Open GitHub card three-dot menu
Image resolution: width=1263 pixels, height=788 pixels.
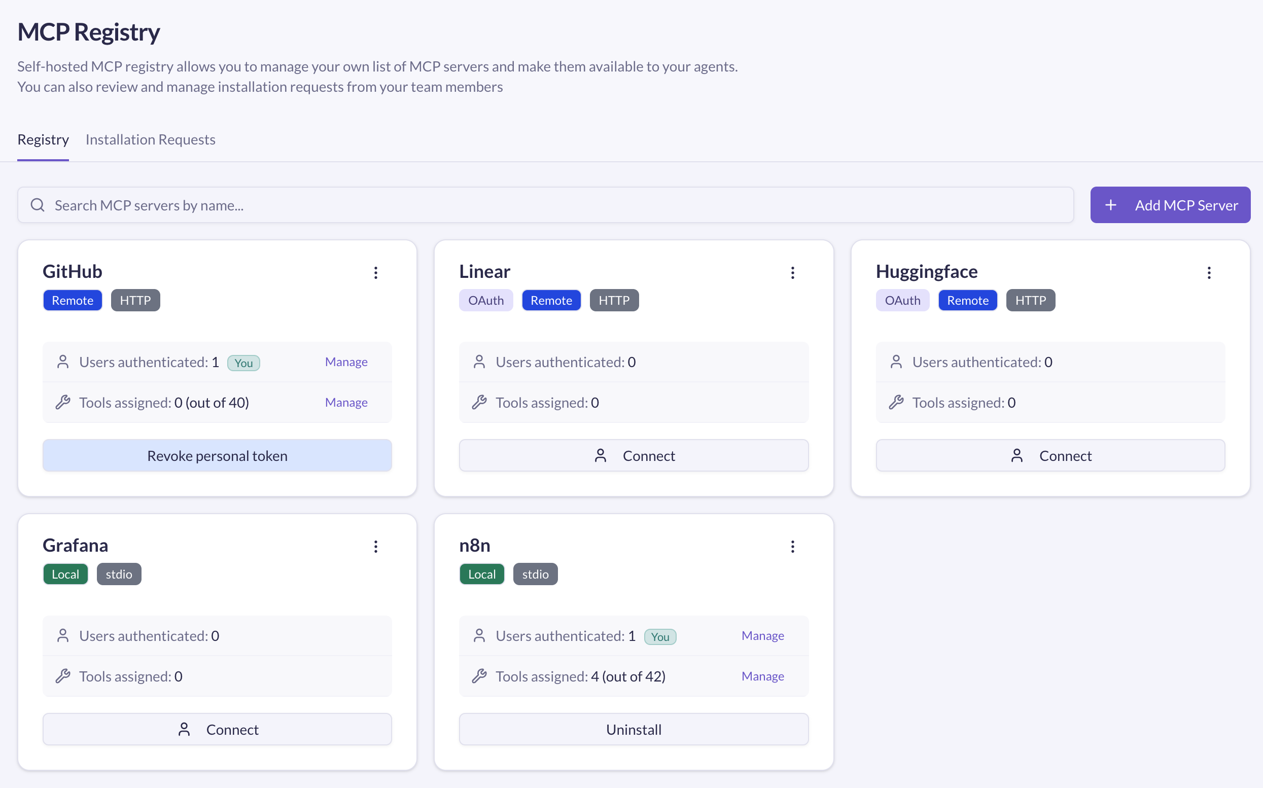click(375, 273)
